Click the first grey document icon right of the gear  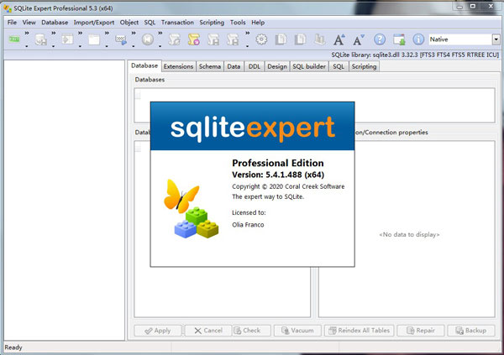tap(281, 39)
